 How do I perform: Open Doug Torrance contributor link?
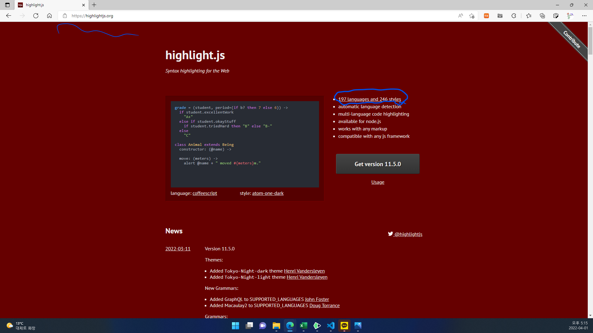pos(325,306)
